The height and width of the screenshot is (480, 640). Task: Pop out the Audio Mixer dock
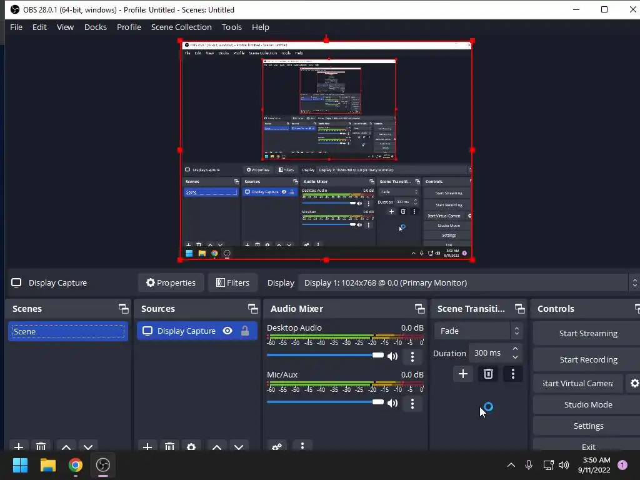[x=419, y=309]
